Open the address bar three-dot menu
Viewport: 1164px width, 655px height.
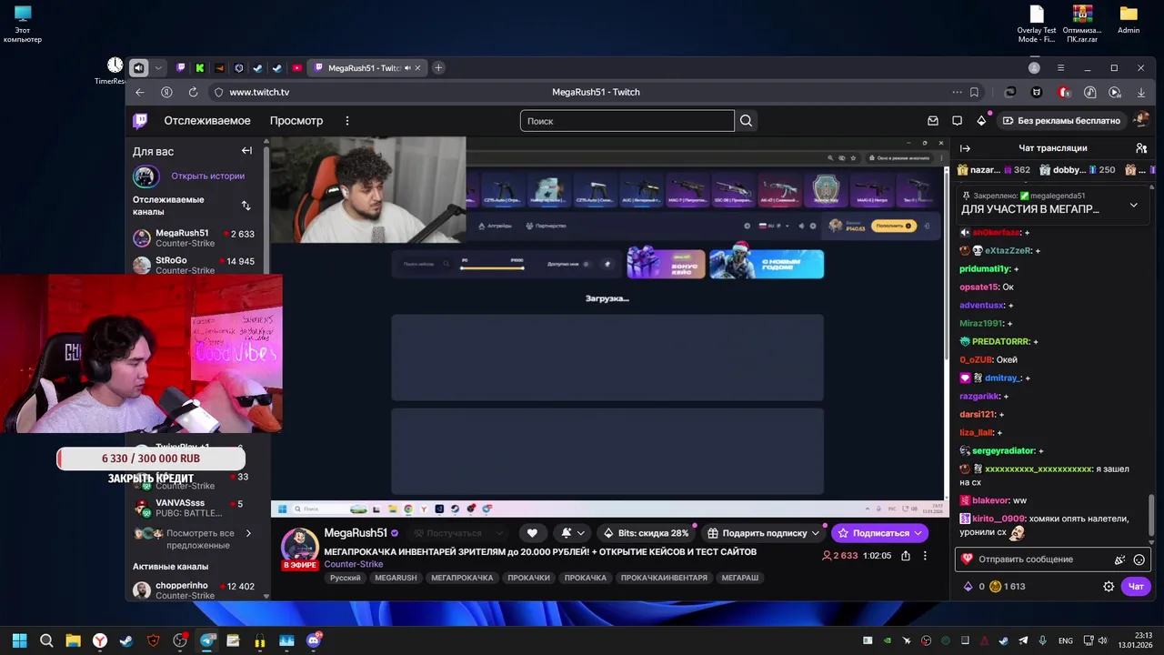957,92
